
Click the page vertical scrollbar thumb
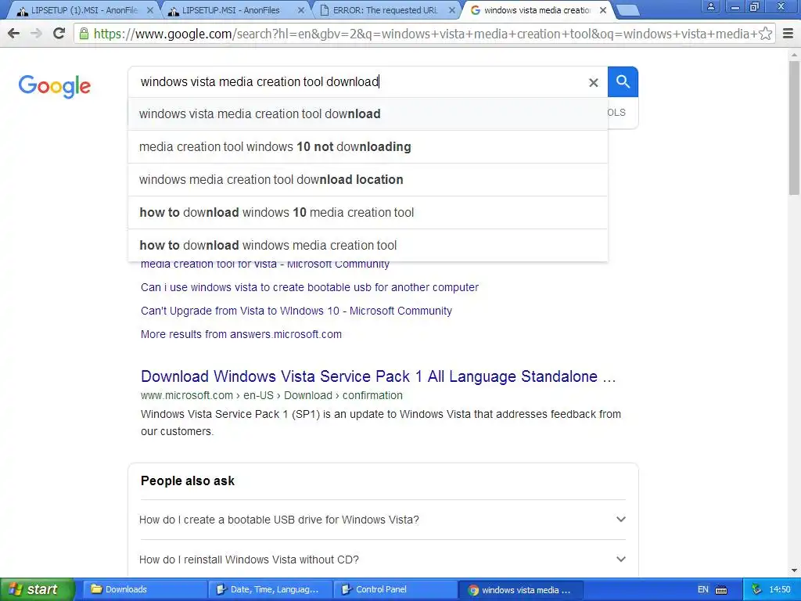[x=794, y=128]
